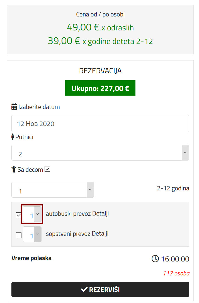Click the date field showing 12 Нов 2020
The image size is (199, 303).
pyautogui.click(x=100, y=123)
